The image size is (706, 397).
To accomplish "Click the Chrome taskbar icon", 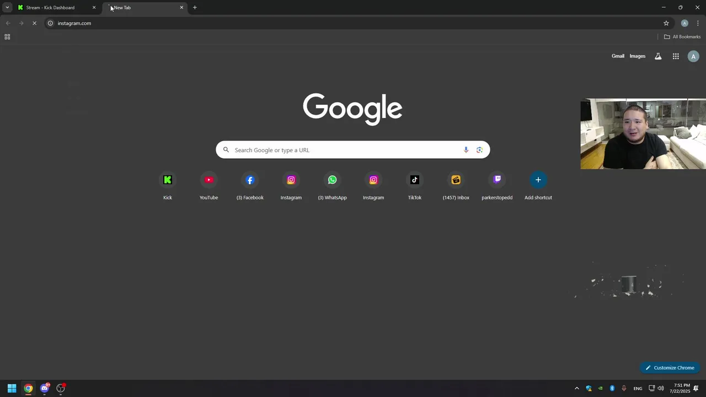I will (28, 388).
